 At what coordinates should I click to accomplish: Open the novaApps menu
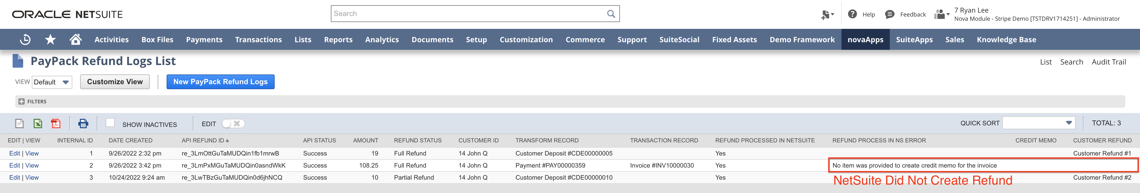(865, 39)
